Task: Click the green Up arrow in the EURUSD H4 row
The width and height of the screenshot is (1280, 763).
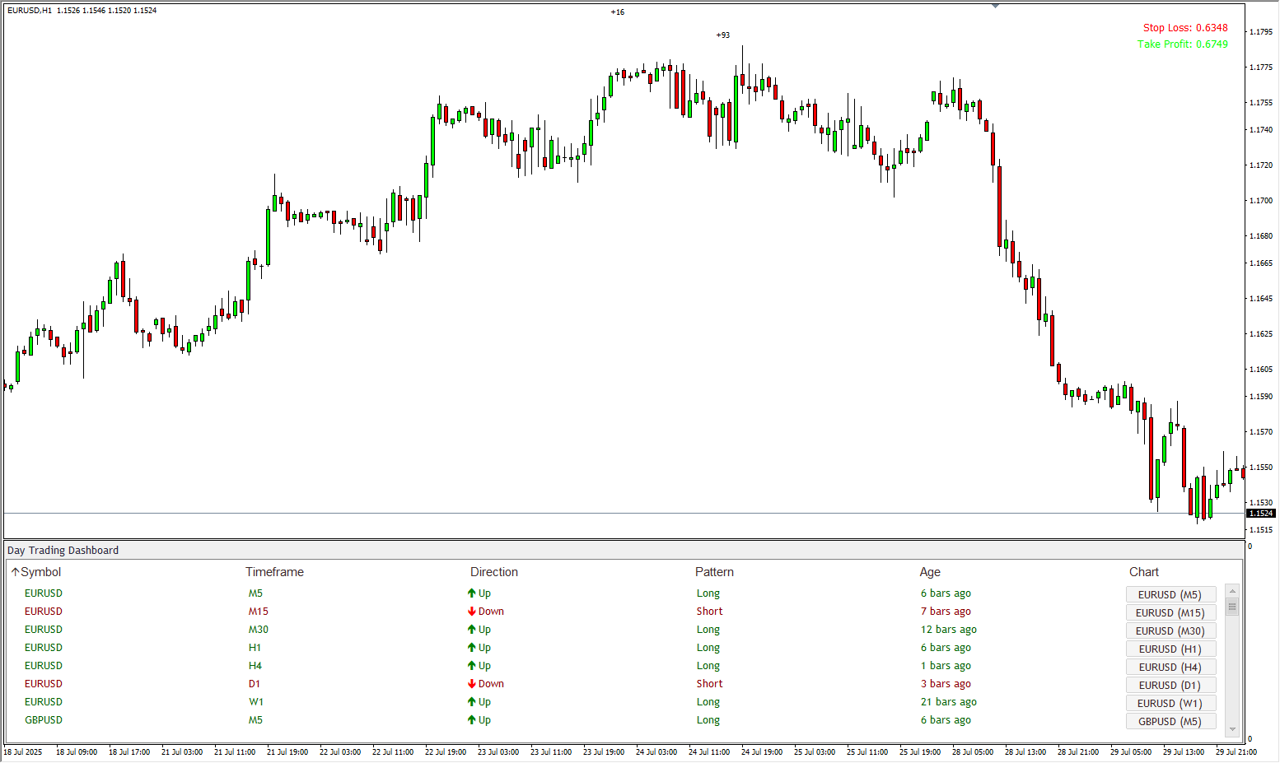Action: click(472, 666)
